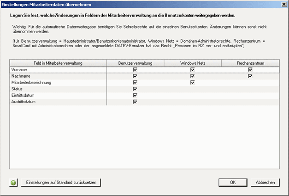
Task: Select the Austrittsdatum row label
Action: point(24,102)
